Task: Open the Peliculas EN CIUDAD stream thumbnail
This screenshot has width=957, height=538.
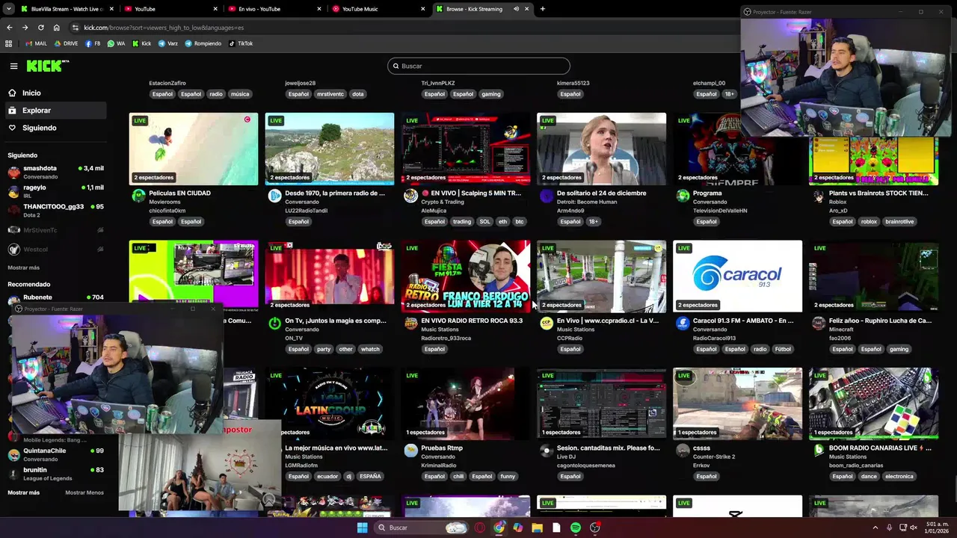Action: tap(194, 149)
